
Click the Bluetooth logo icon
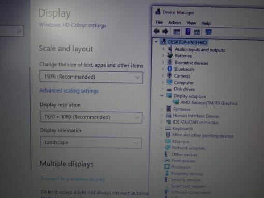pyautogui.click(x=170, y=69)
